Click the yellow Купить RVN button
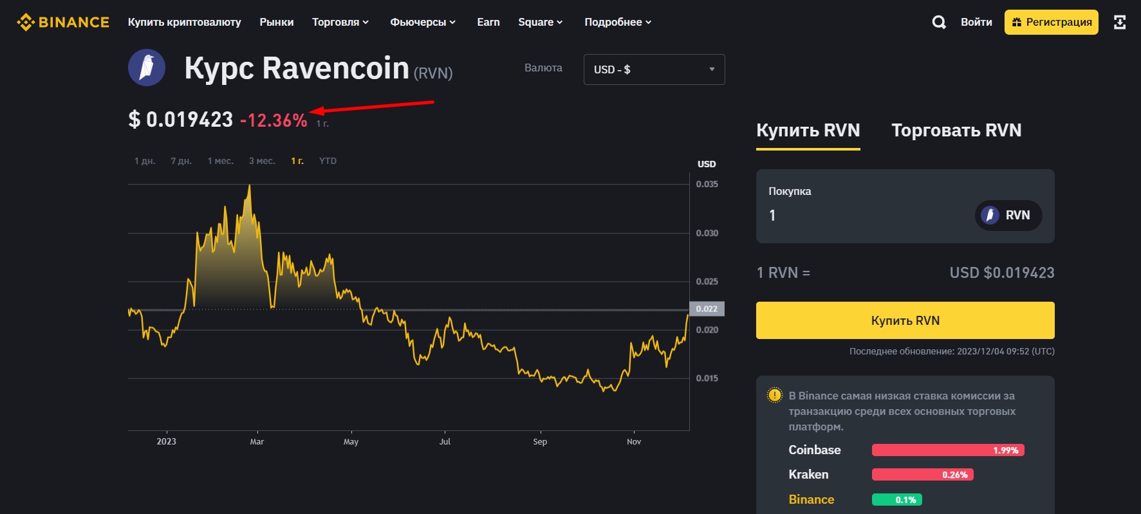This screenshot has height=514, width=1141. [x=905, y=320]
